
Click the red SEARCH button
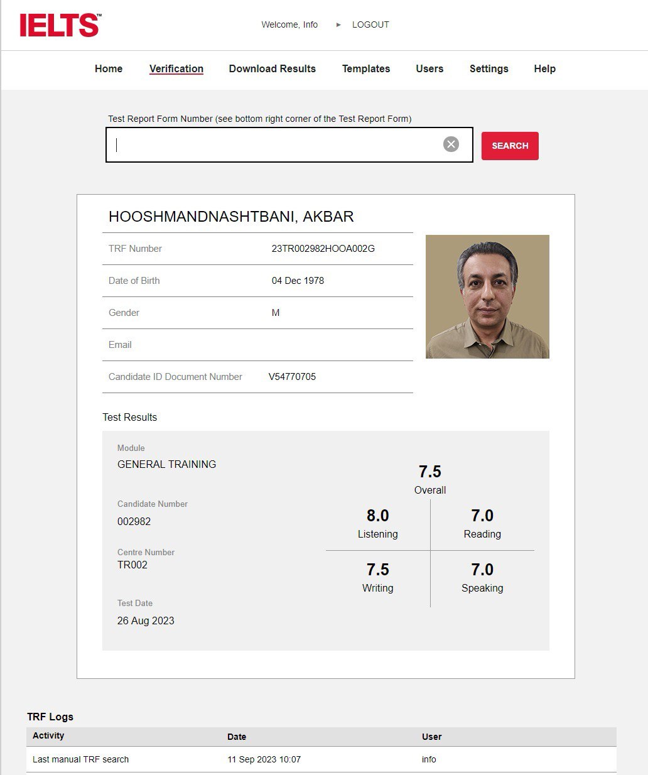510,146
